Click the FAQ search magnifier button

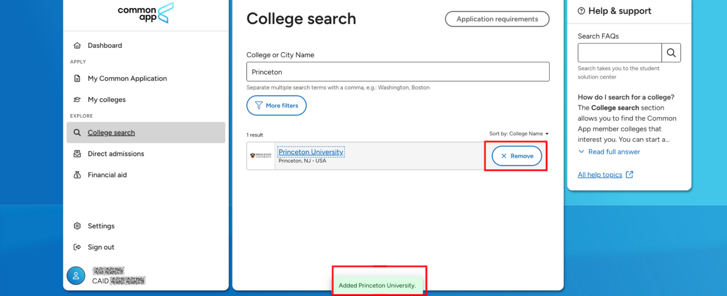(x=671, y=53)
